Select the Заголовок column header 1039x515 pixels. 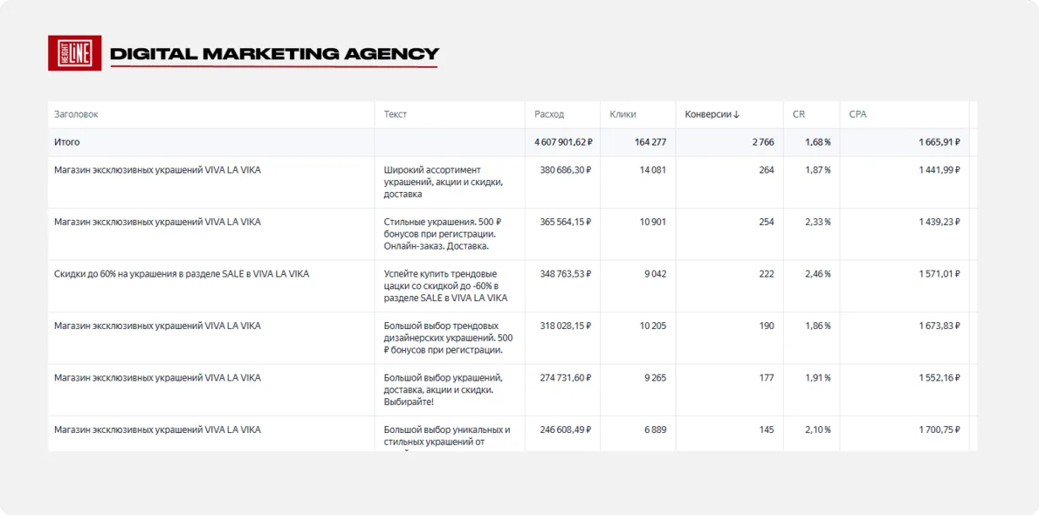(x=76, y=114)
